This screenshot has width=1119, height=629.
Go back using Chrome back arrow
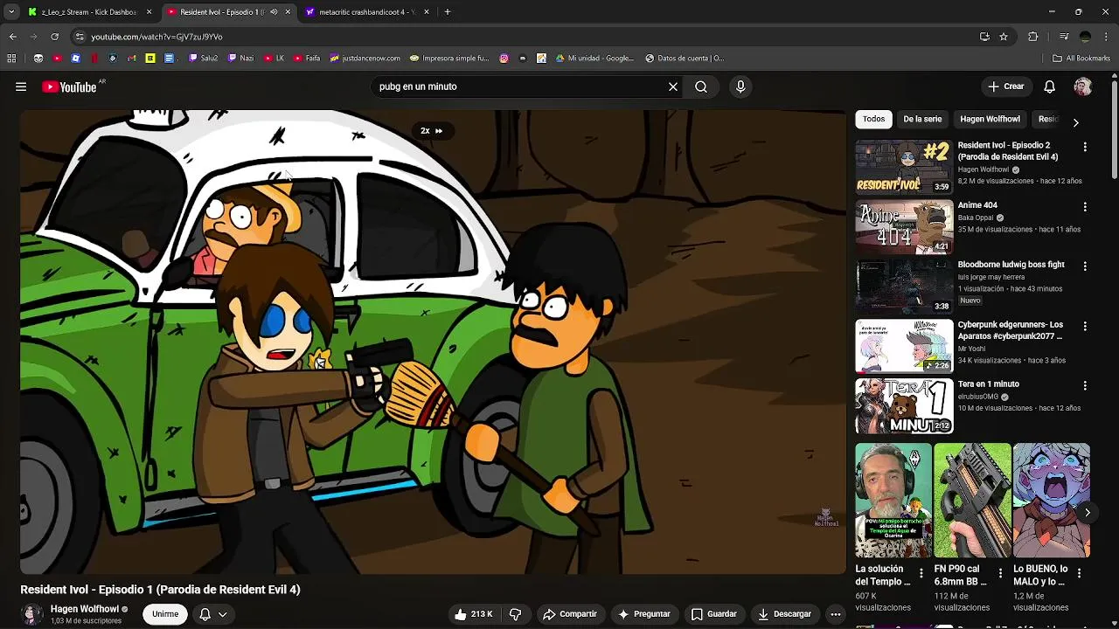[12, 37]
